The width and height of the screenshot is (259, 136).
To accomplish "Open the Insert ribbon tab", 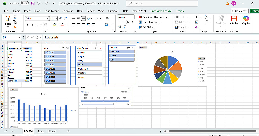I will (x=27, y=11).
